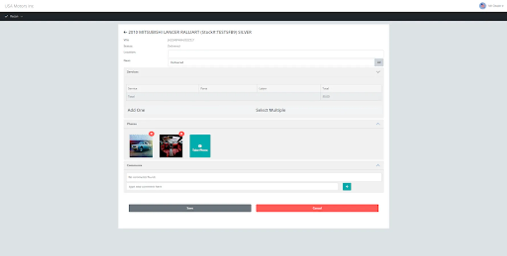
Task: Click the Photos section header label
Action: [x=132, y=124]
